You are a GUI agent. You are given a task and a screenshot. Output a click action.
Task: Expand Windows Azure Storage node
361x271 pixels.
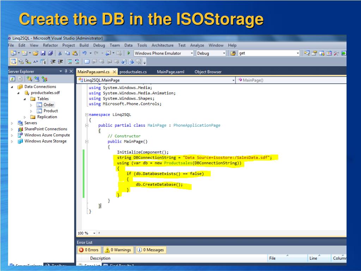[x=12, y=141]
